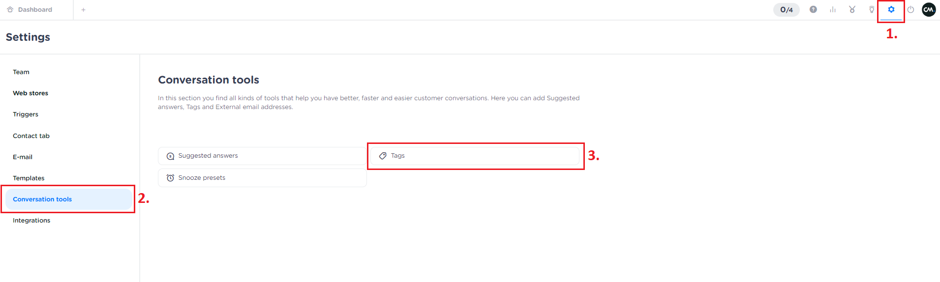
Task: Open Tags in Conversation tools
Action: click(x=475, y=156)
